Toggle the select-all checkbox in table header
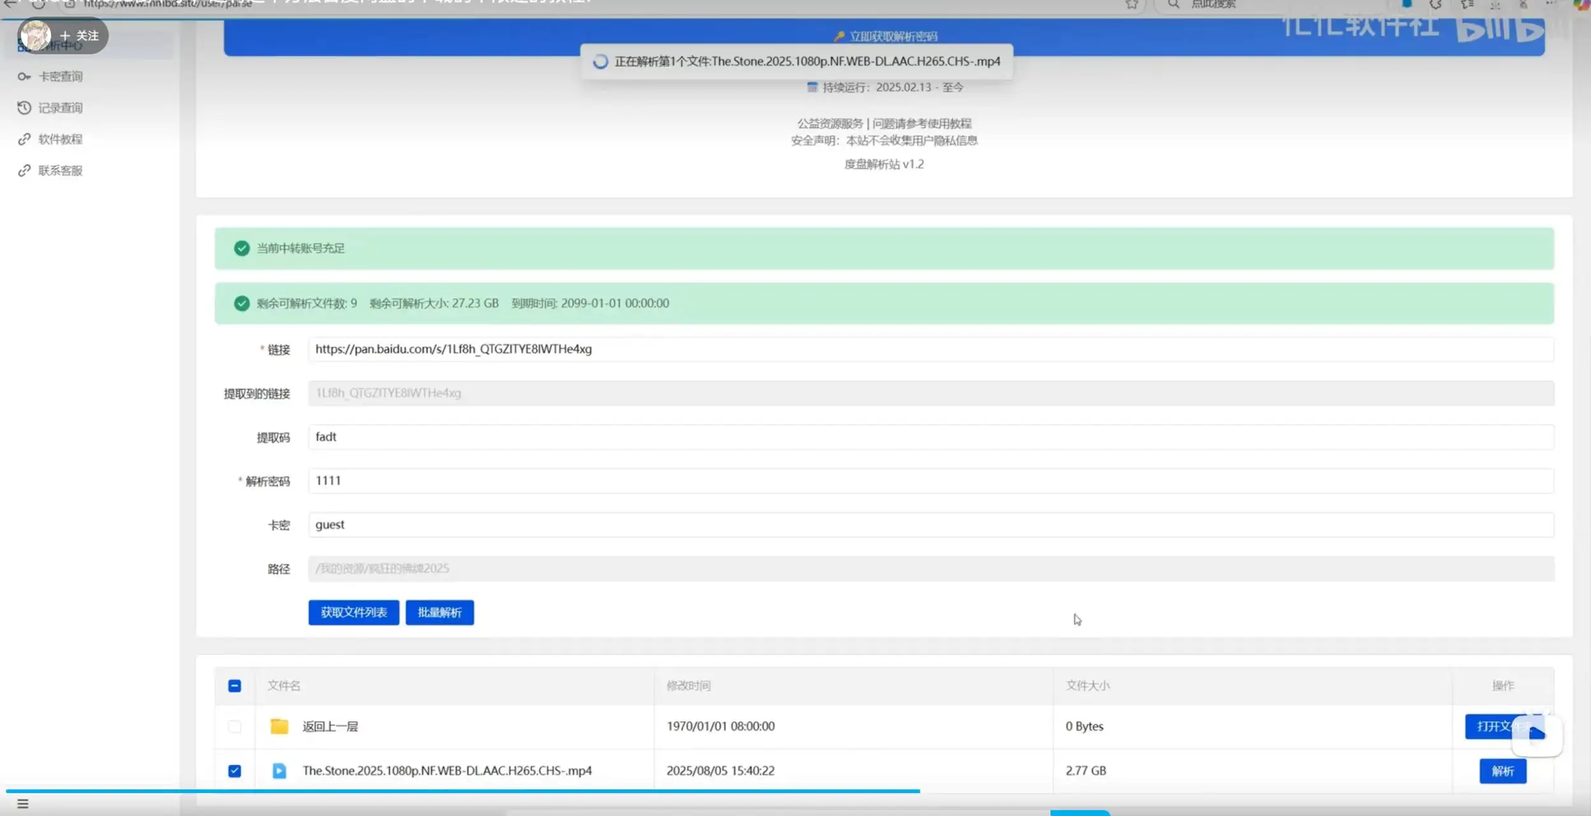Image resolution: width=1591 pixels, height=816 pixels. click(x=235, y=686)
